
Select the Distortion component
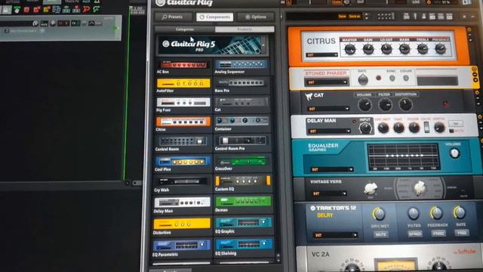[x=182, y=227]
